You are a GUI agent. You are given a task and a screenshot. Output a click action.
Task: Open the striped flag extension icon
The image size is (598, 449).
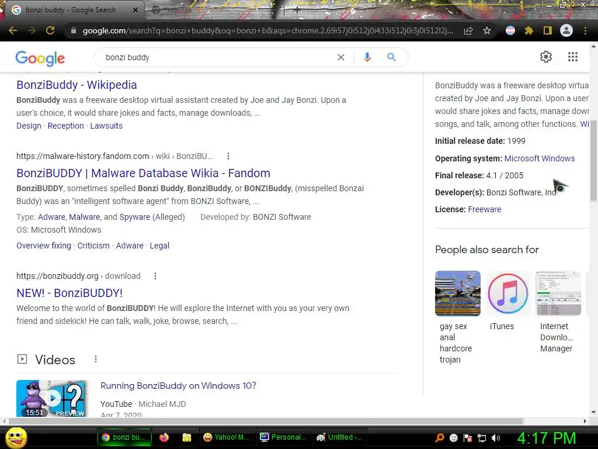coord(510,30)
